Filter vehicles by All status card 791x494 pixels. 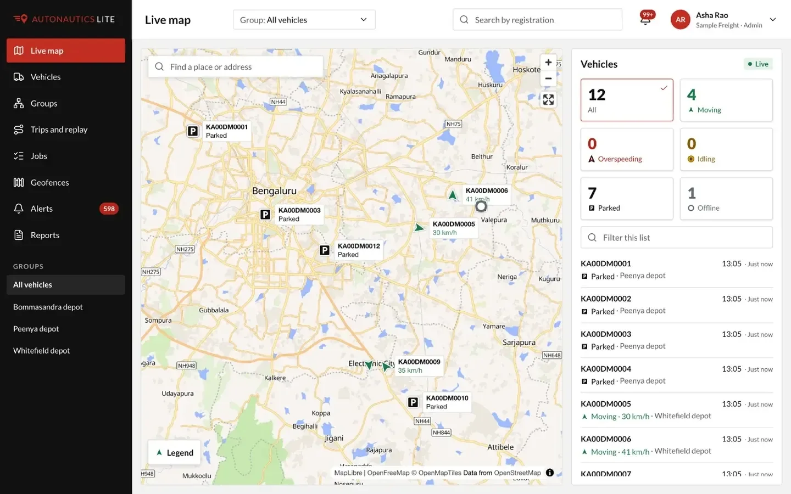coord(627,100)
